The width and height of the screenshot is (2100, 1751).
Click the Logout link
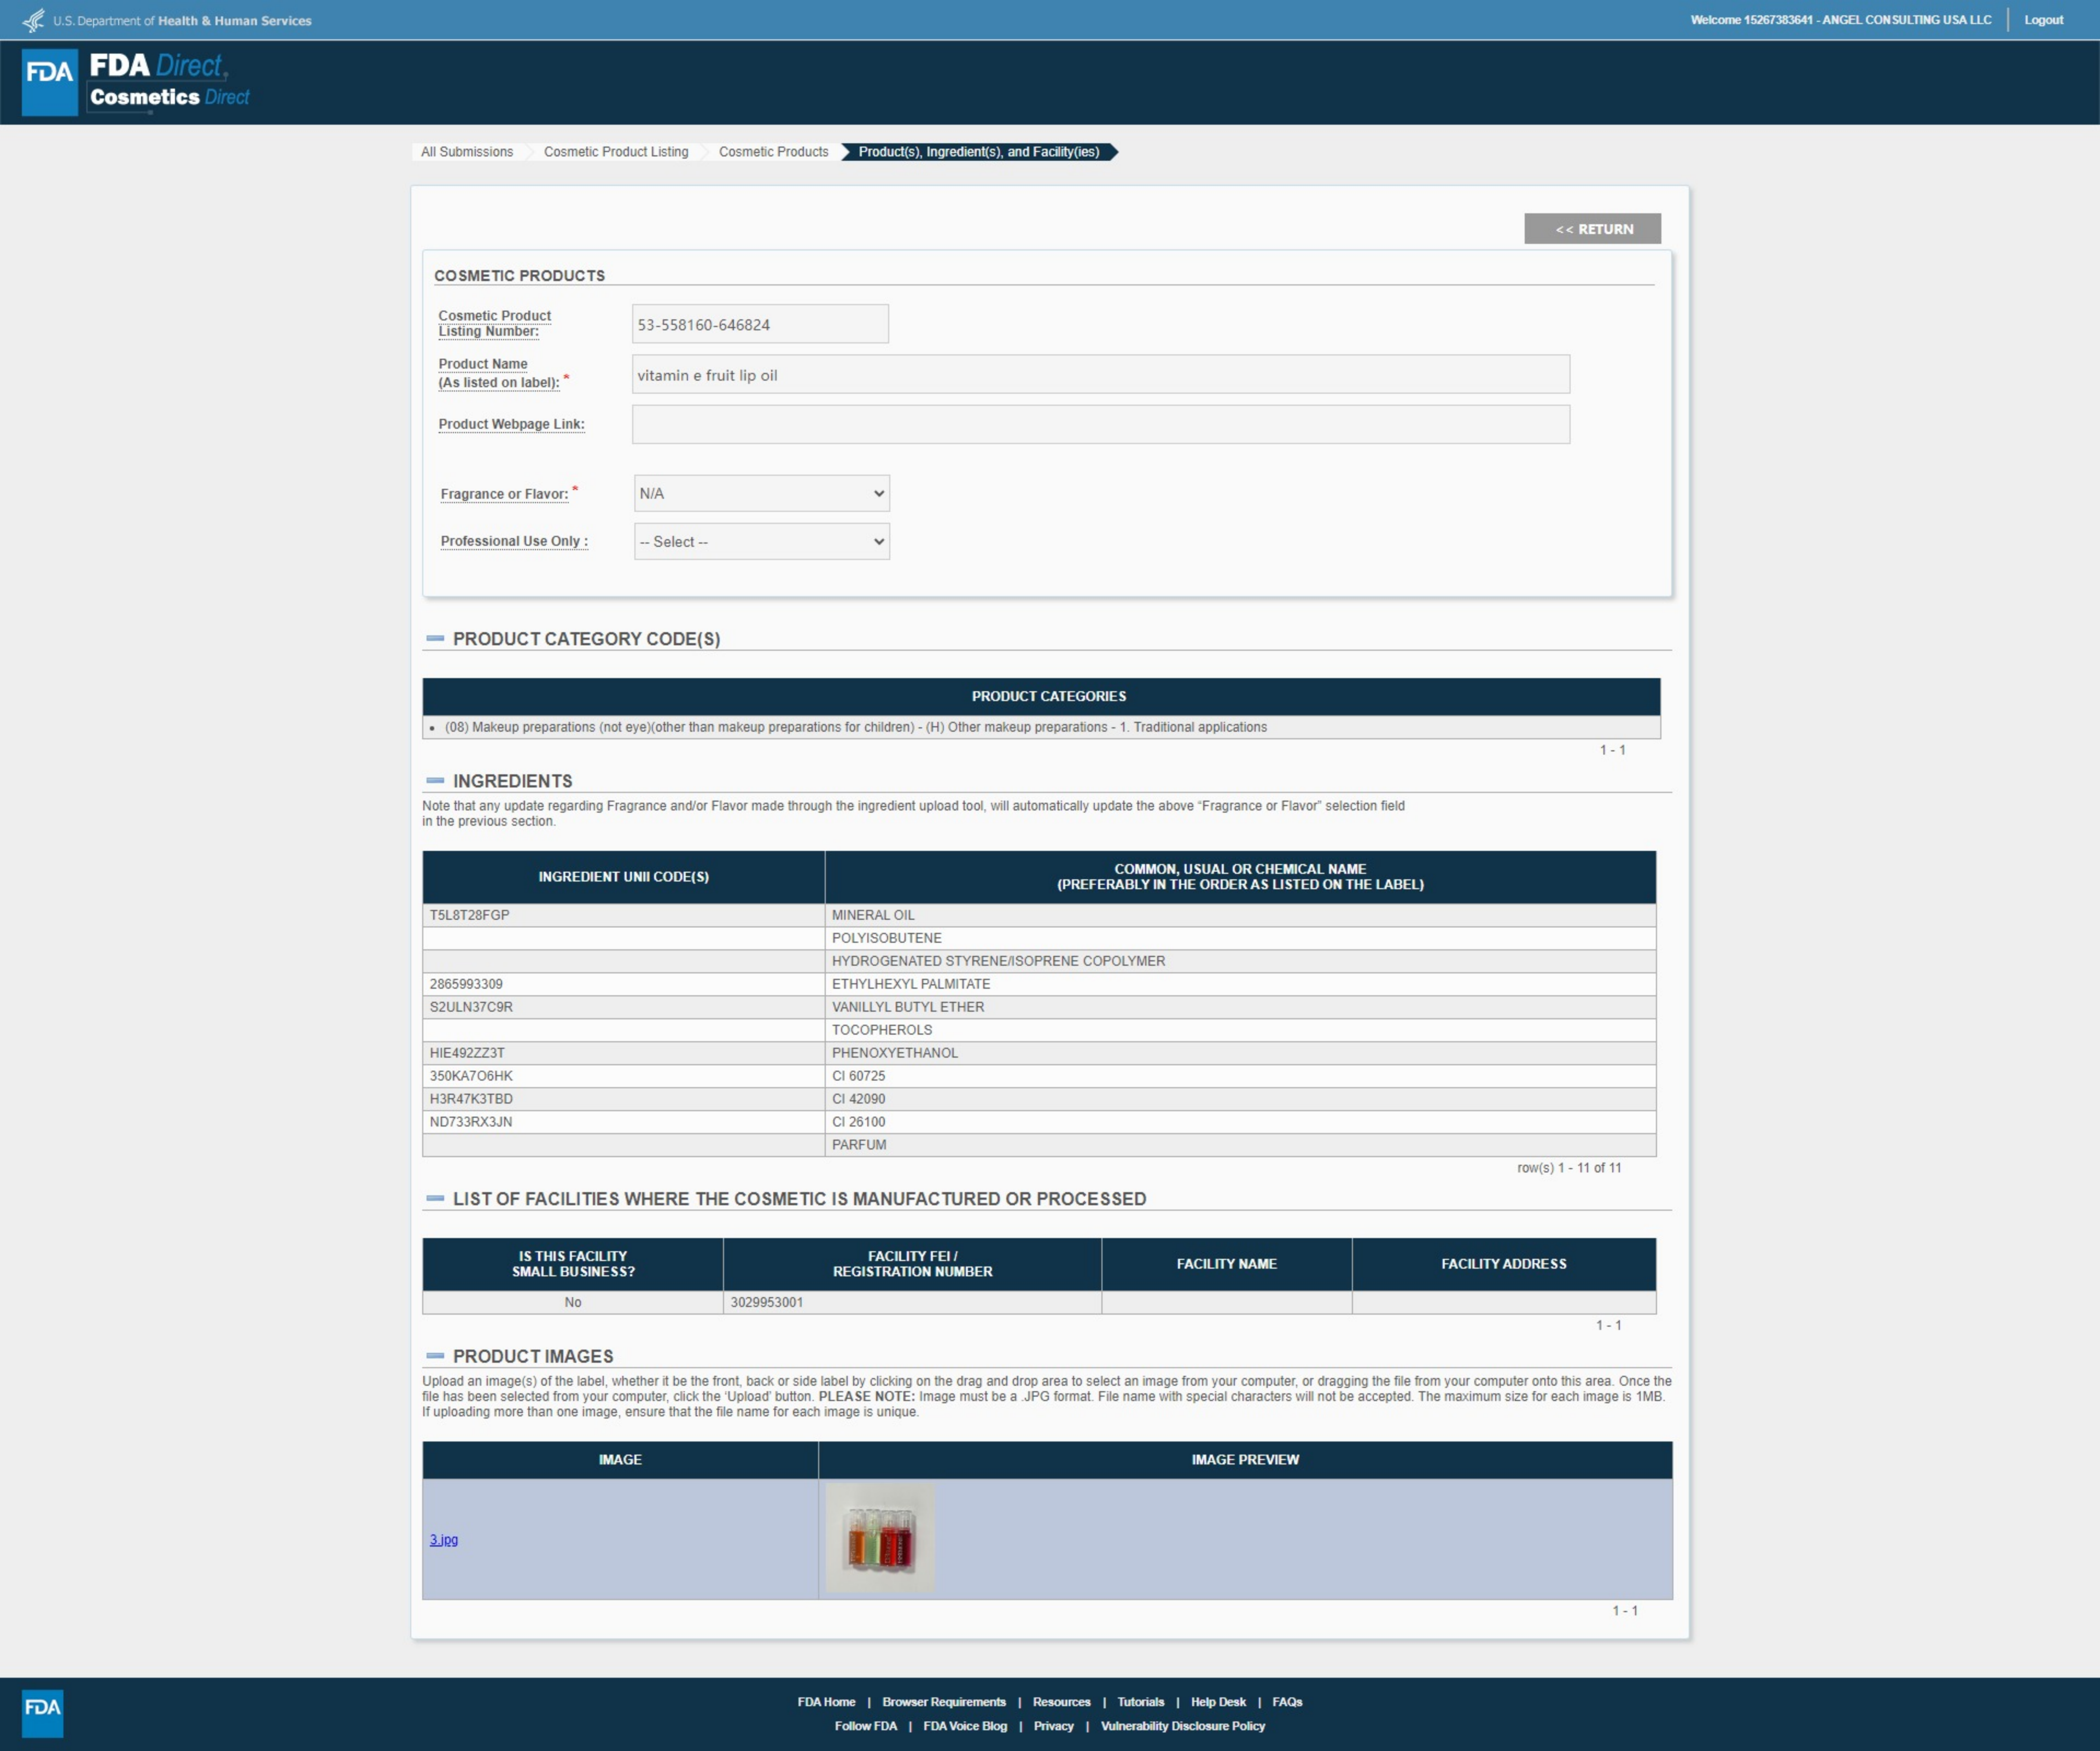click(x=2043, y=20)
